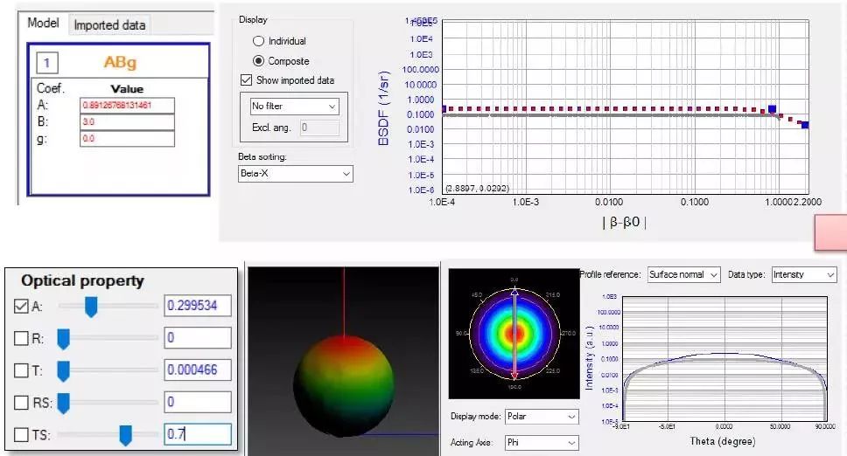Switch to the Imported data tab
Image resolution: width=847 pixels, height=456 pixels.
[x=109, y=24]
